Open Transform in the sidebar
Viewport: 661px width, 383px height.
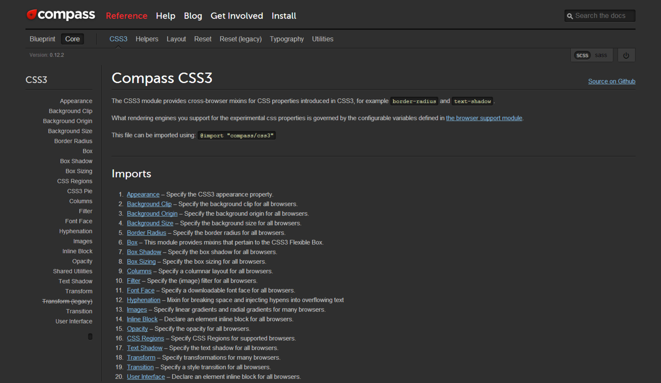click(79, 292)
